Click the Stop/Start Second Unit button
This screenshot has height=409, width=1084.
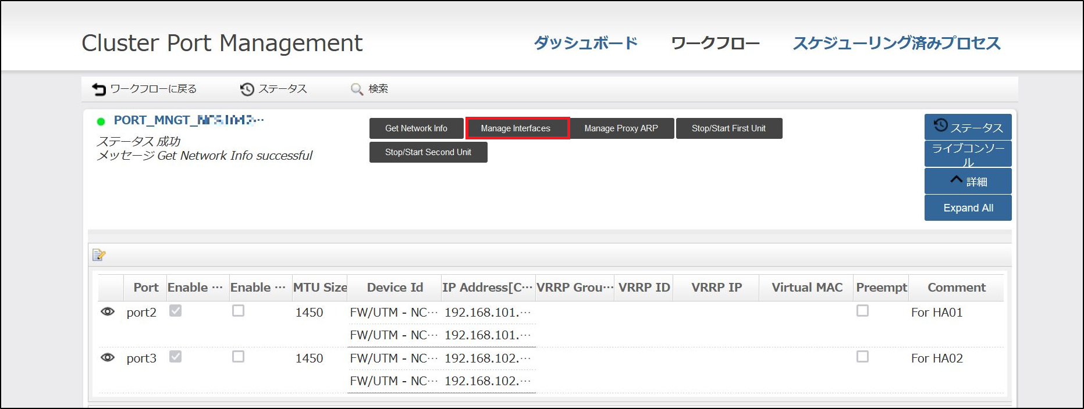(x=428, y=152)
